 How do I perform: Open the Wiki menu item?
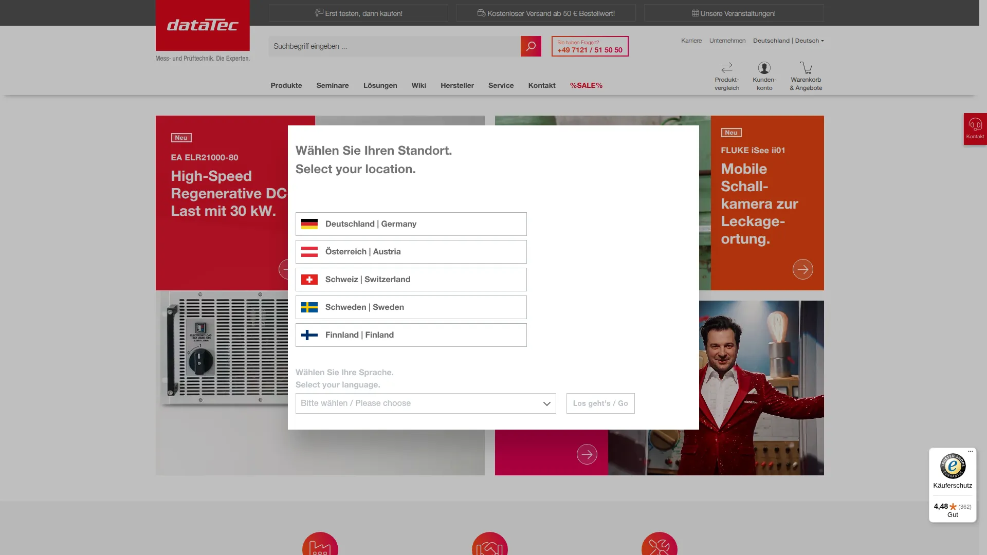418,85
